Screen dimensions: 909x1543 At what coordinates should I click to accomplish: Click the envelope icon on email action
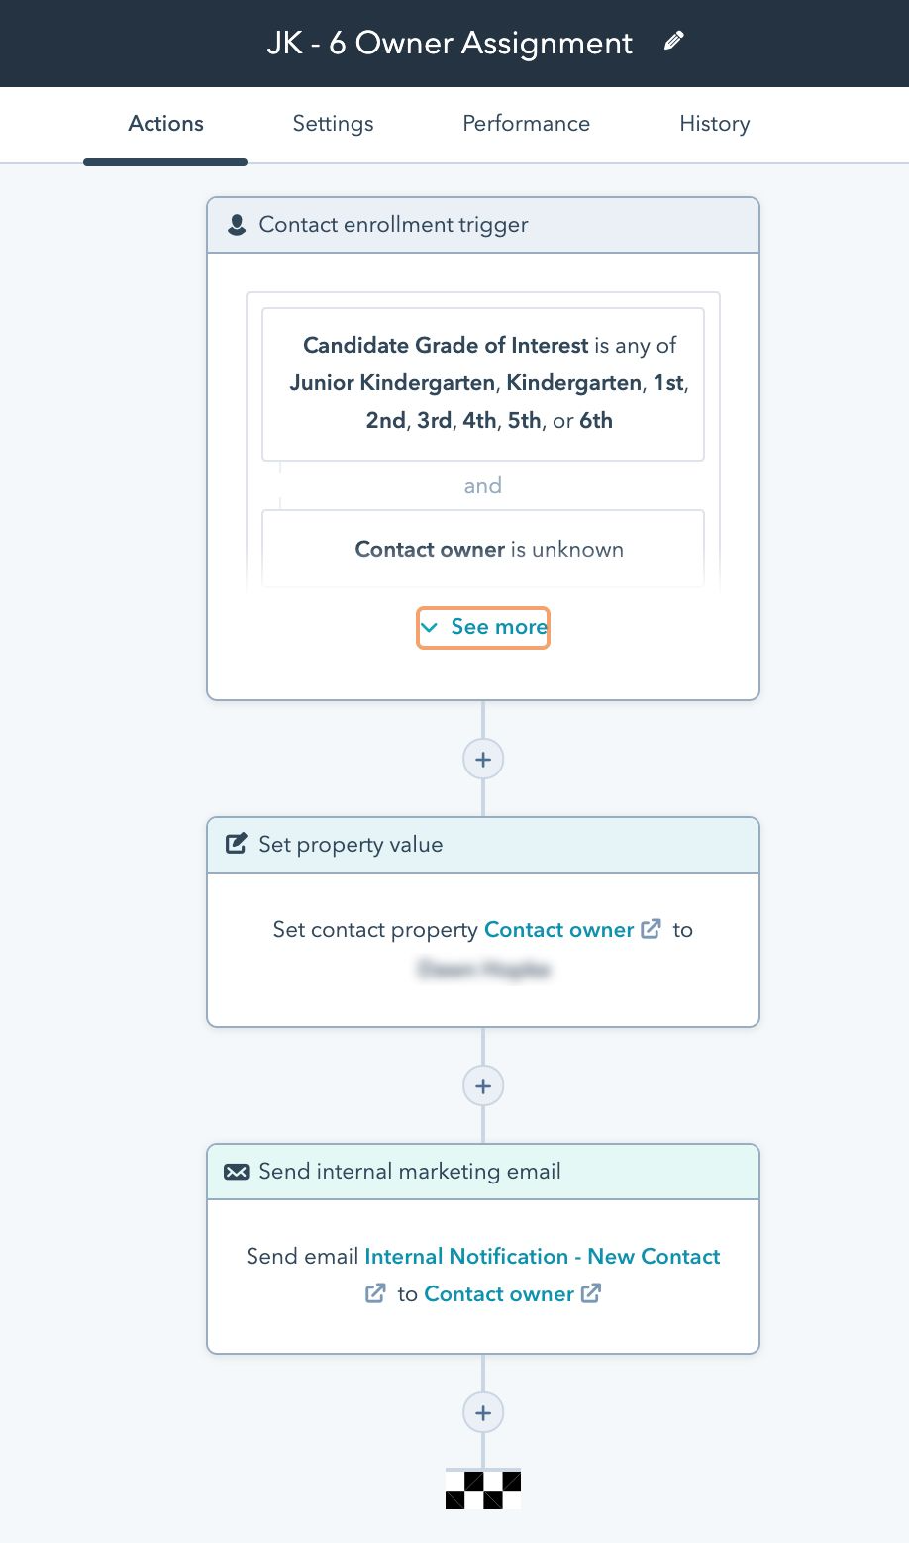coord(237,1172)
